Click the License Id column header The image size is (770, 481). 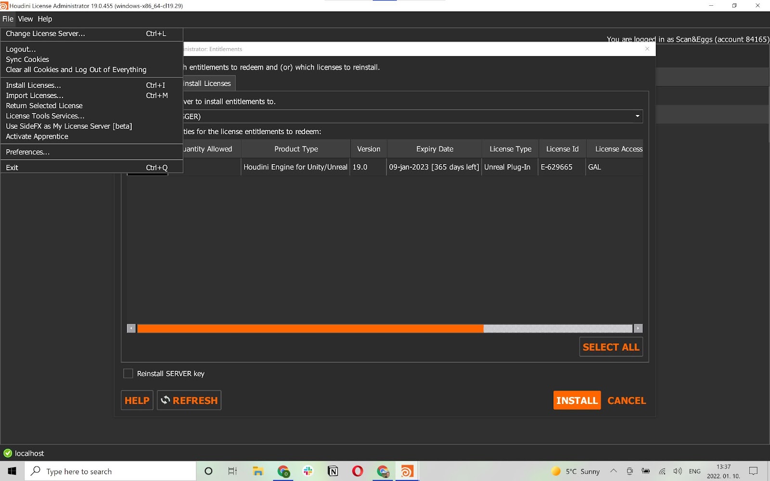[x=563, y=149]
